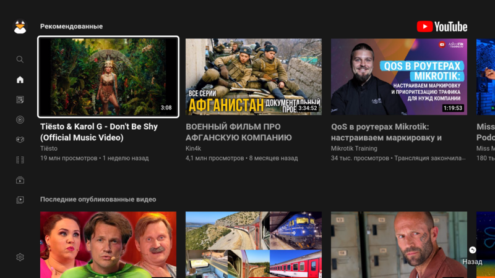495x278 pixels.
Task: Click "19 млн просмотров • 1 неделю назад"
Action: (x=95, y=158)
